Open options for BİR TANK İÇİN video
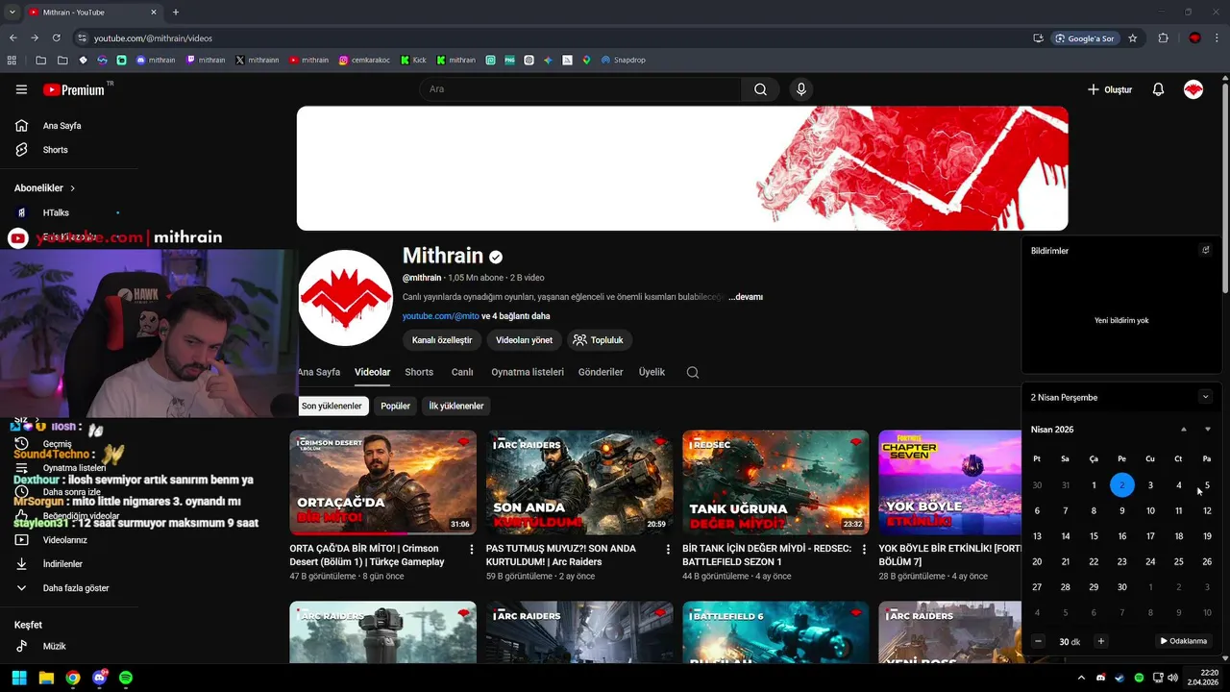 point(864,550)
